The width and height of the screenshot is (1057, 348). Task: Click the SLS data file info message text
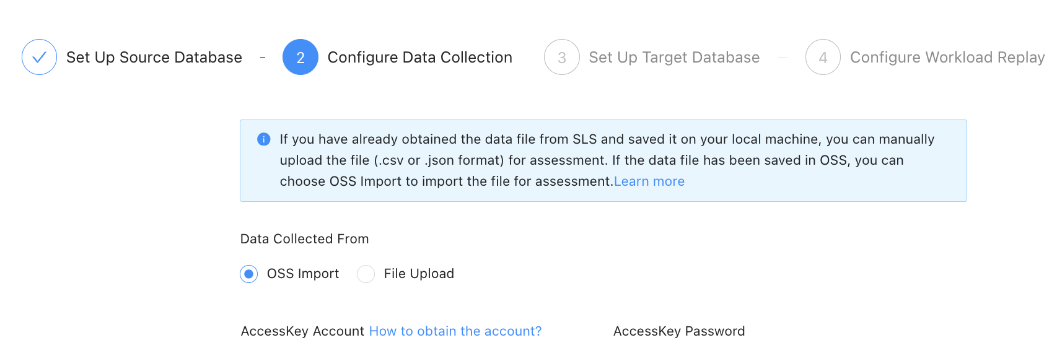pos(591,160)
